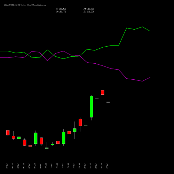The height and width of the screenshot is (174, 174).
Task: Click the red candle above 09 Jul
Action: (x=41, y=141)
